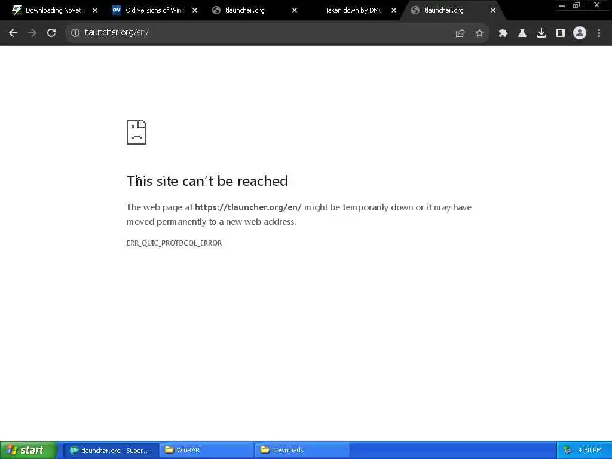Close the Old versions of Win tab
This screenshot has width=612, height=459.
[x=195, y=11]
